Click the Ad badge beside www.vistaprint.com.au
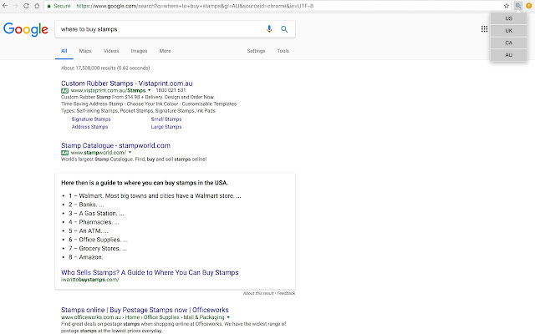535x334 pixels. 65,91
